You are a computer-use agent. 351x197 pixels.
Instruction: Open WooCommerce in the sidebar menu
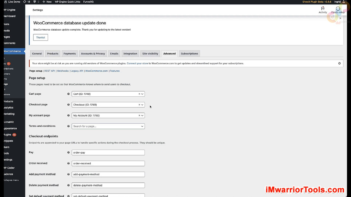click(x=13, y=51)
